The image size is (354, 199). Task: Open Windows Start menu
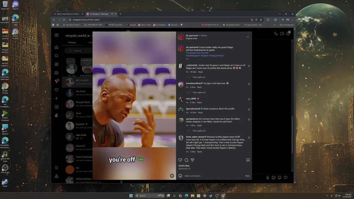131,196
